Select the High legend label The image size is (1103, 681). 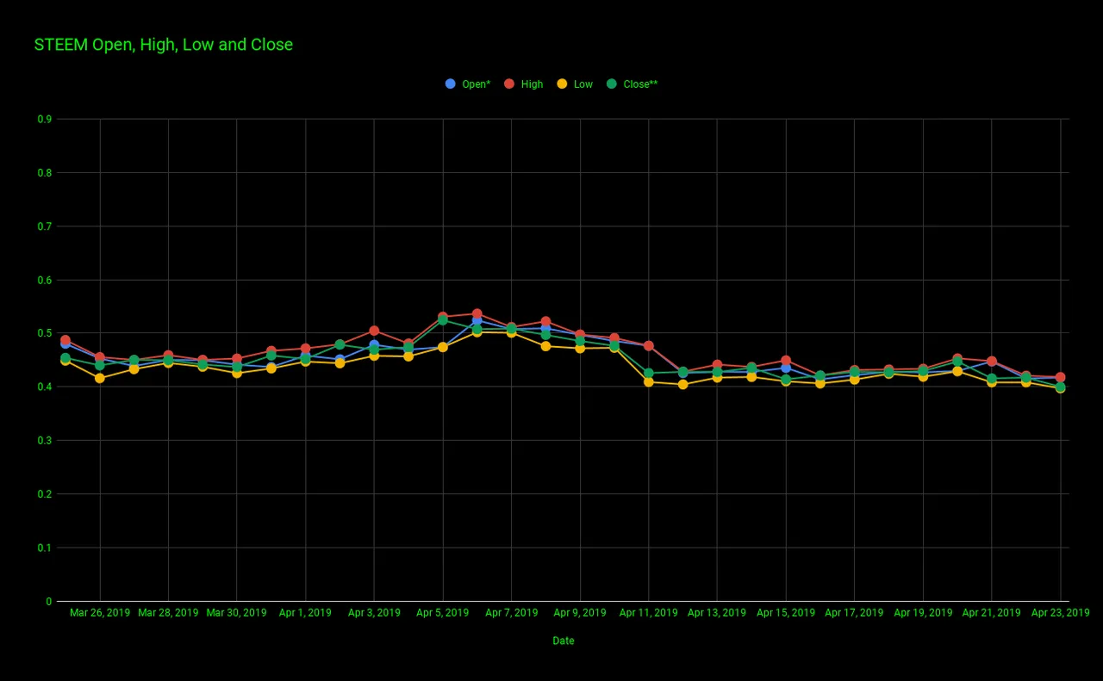coord(533,84)
